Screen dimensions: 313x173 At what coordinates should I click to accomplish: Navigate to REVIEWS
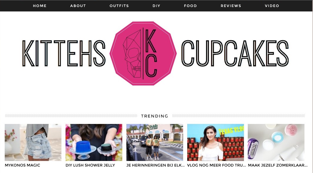[x=231, y=6]
